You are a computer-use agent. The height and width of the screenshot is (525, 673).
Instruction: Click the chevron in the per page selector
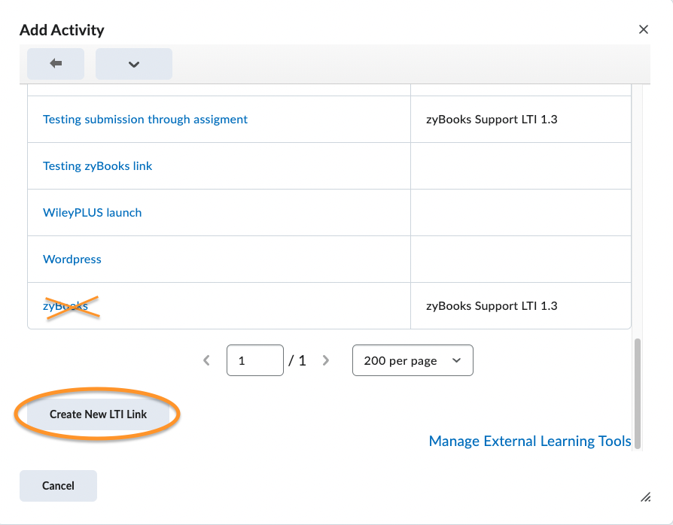456,360
